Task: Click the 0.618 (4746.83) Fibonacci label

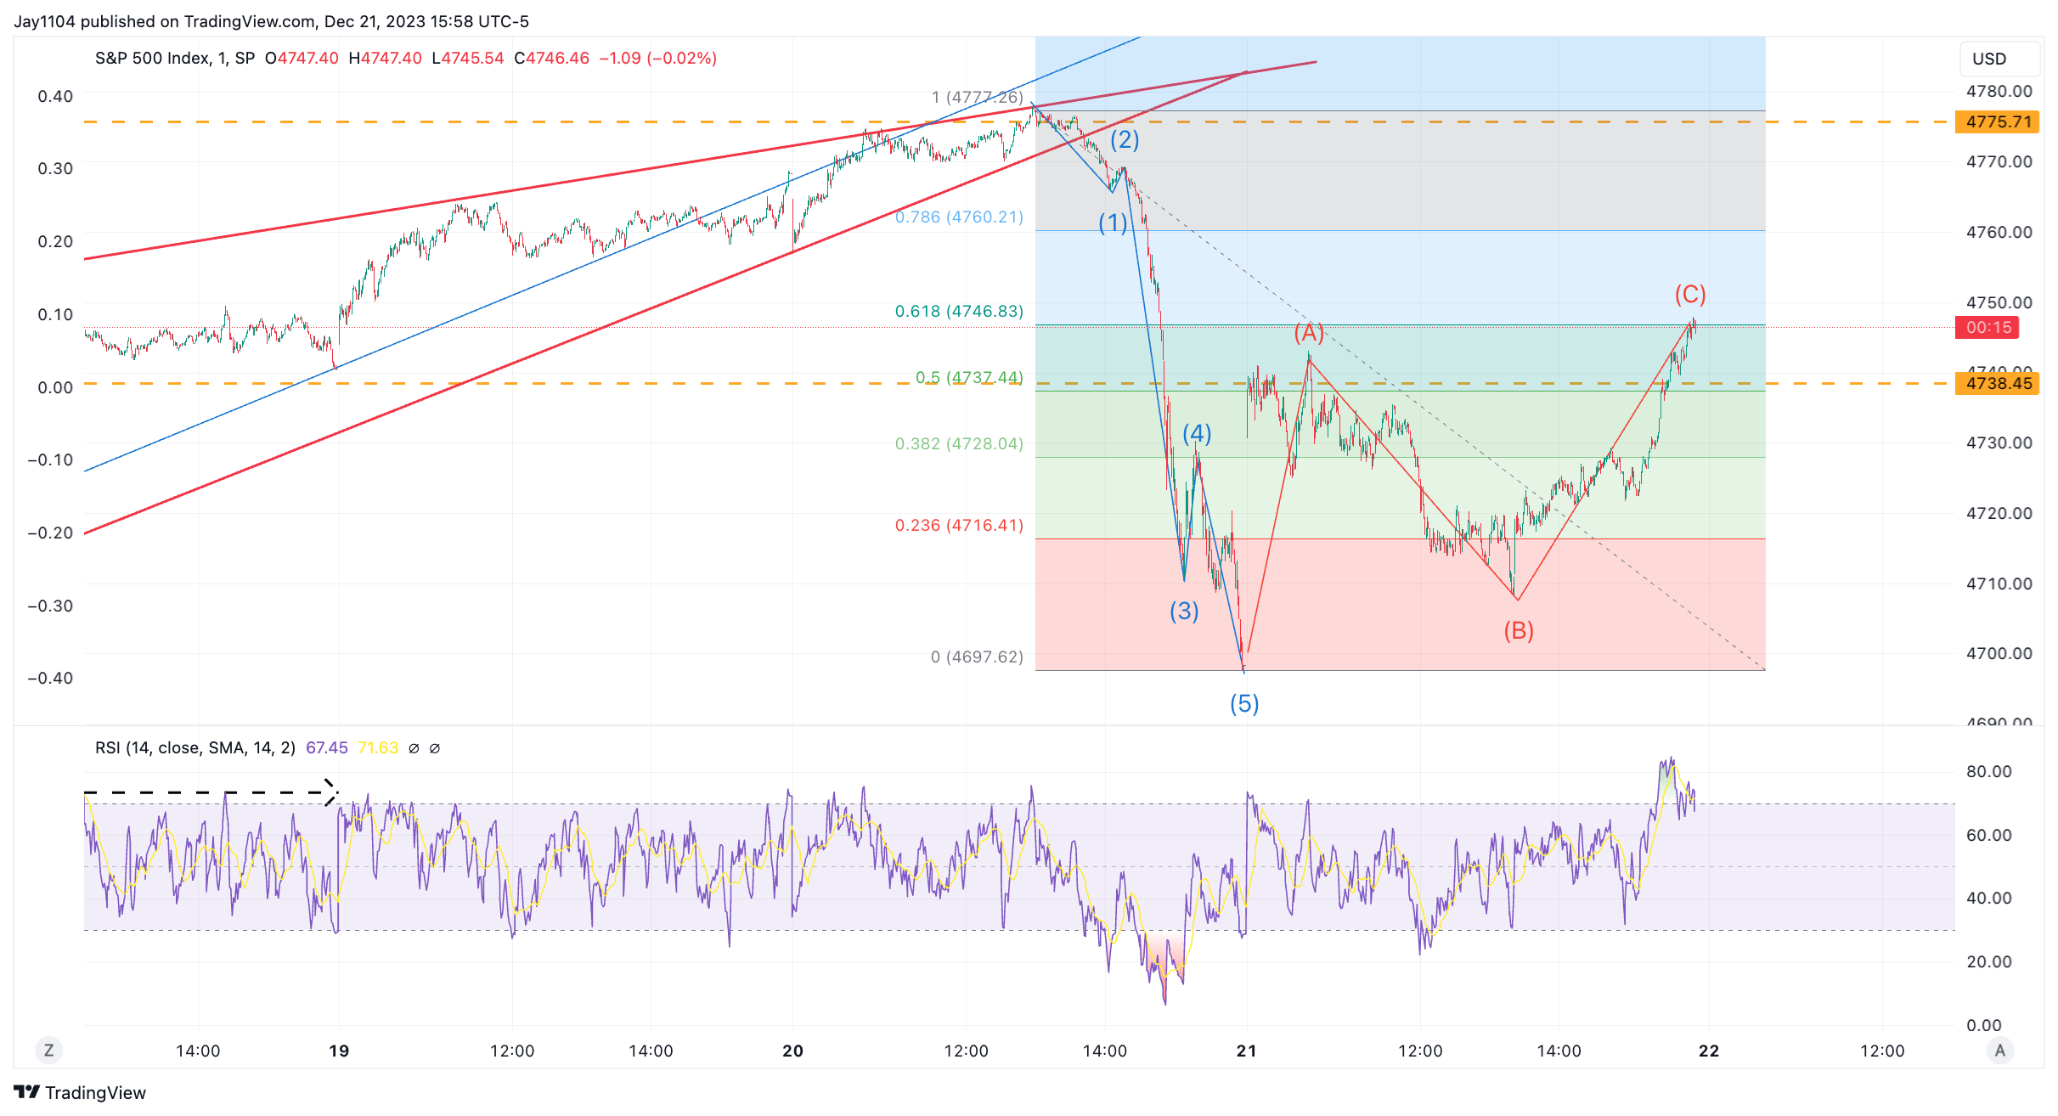Action: tap(959, 311)
